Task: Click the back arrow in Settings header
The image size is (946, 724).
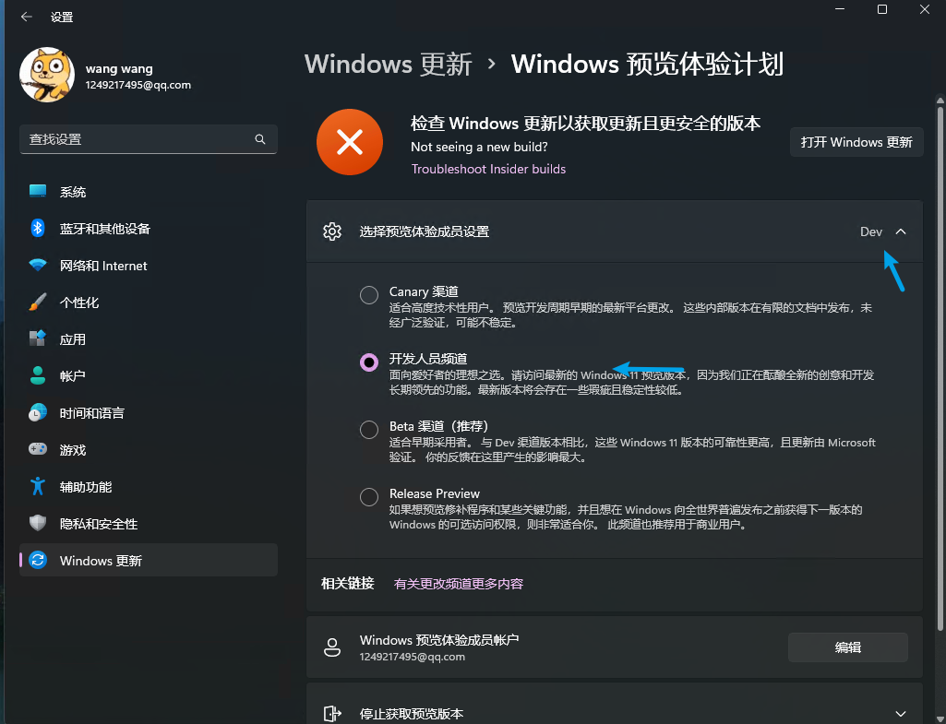Action: [27, 17]
